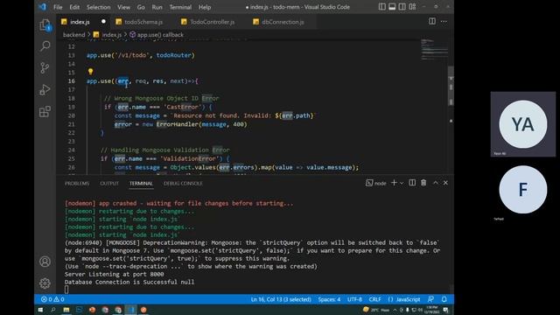Click the backend breadcrumb segment
Image resolution: width=560 pixels, height=315 pixels.
pos(73,35)
